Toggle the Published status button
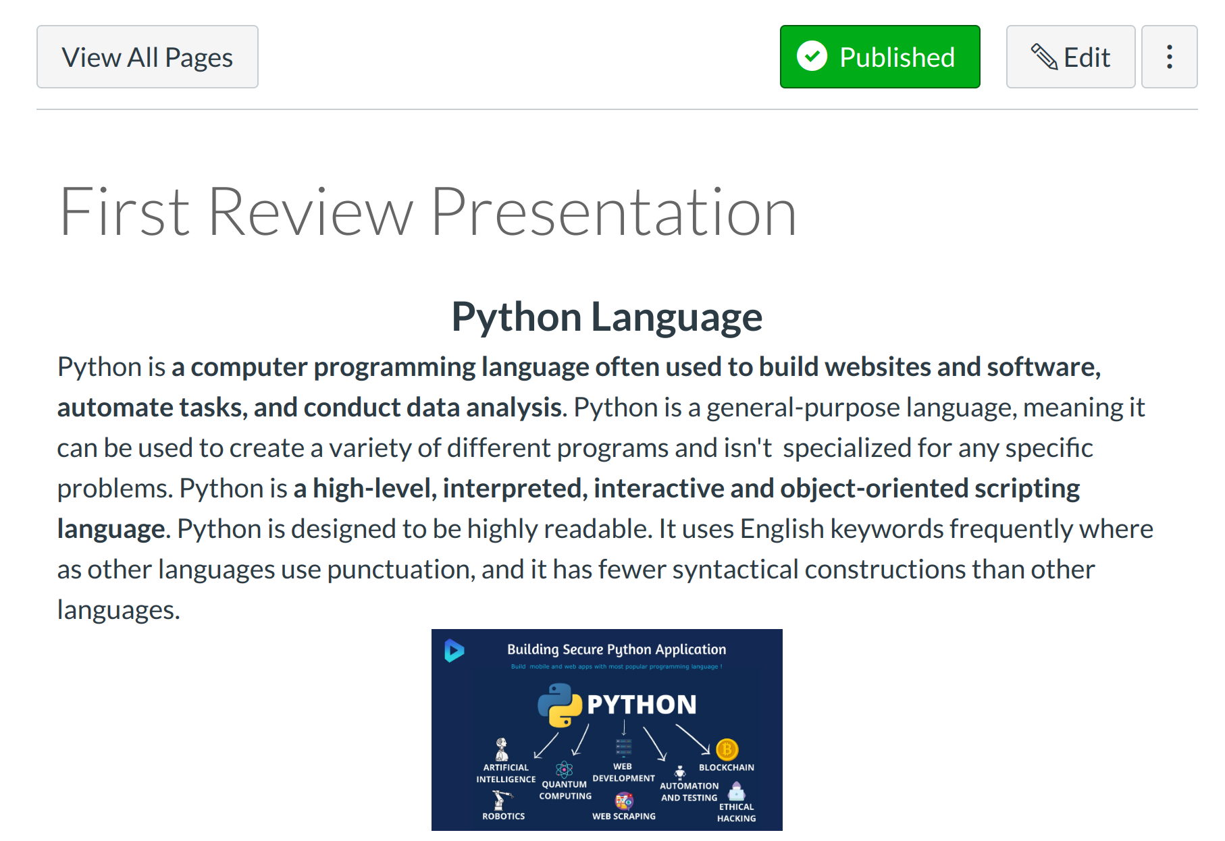Image resolution: width=1225 pixels, height=841 pixels. click(x=879, y=57)
